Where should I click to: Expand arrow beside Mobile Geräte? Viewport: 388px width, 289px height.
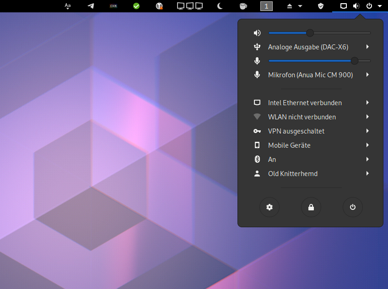click(367, 145)
